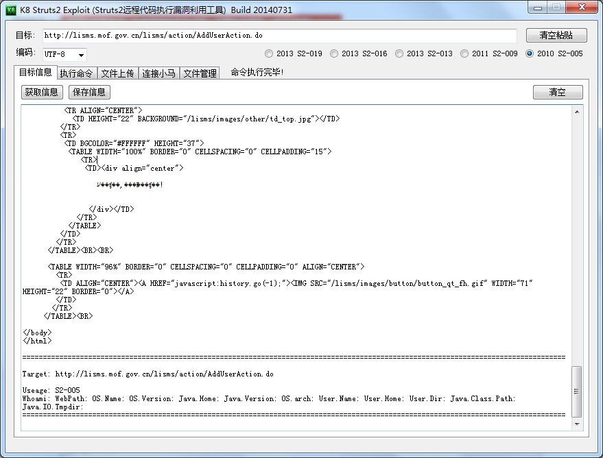Click the scrollbar down arrow
603x458 pixels.
[577, 424]
